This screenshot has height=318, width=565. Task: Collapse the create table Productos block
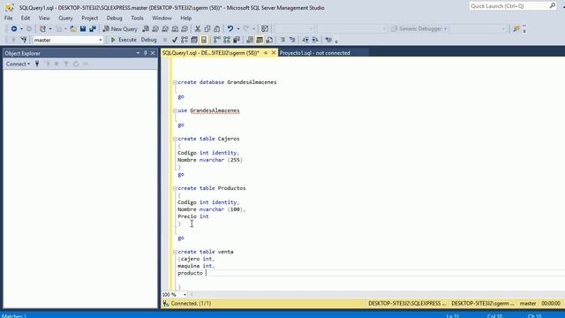(175, 188)
